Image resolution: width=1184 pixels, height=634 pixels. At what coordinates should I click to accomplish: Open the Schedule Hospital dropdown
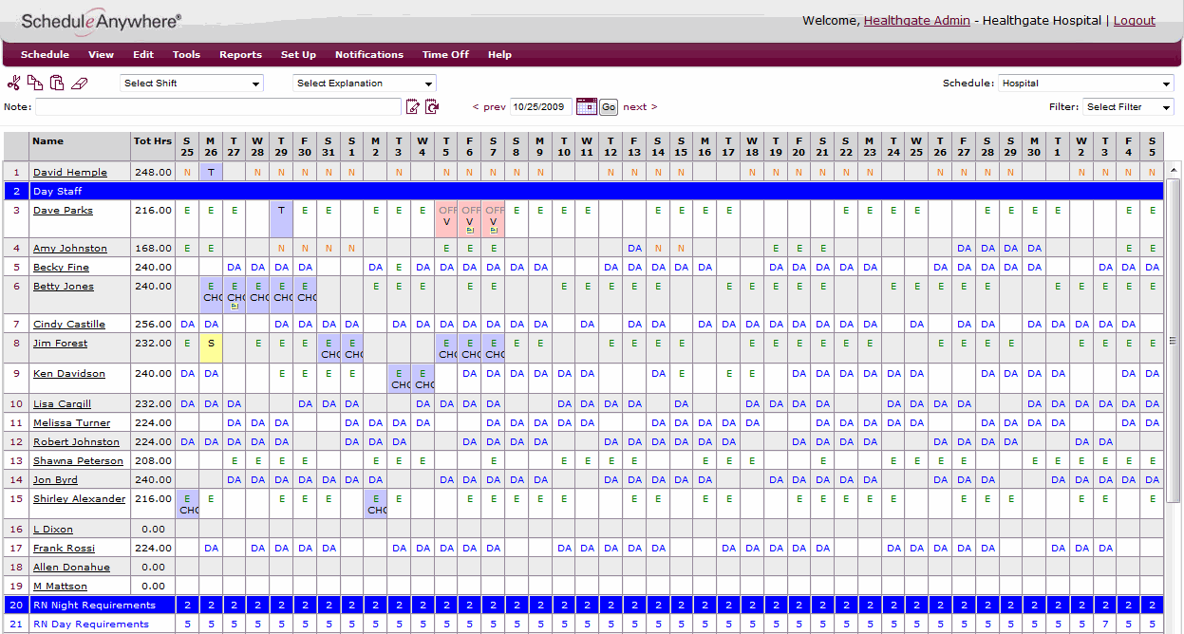(x=1085, y=84)
